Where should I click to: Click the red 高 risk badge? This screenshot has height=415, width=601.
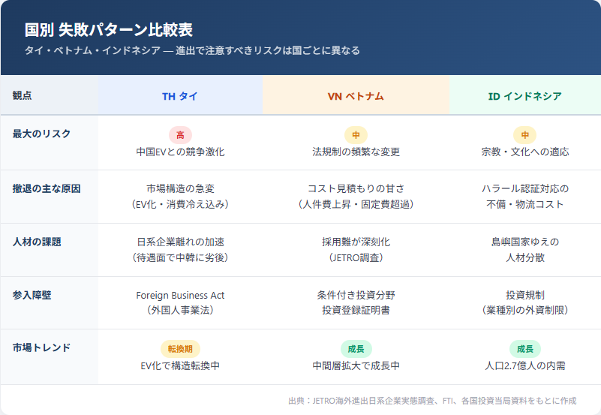tap(180, 135)
